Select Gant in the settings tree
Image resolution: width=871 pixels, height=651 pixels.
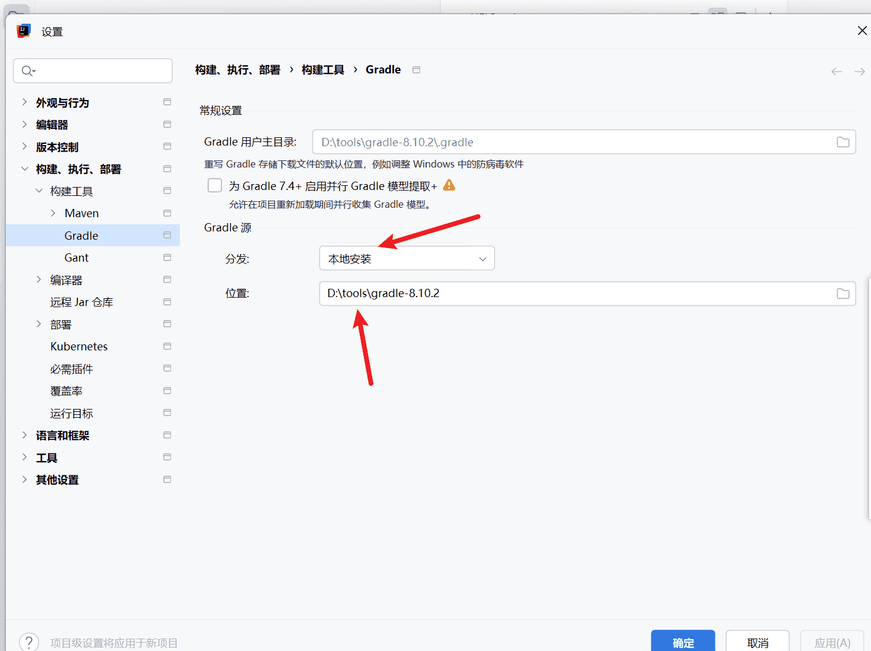click(x=76, y=258)
